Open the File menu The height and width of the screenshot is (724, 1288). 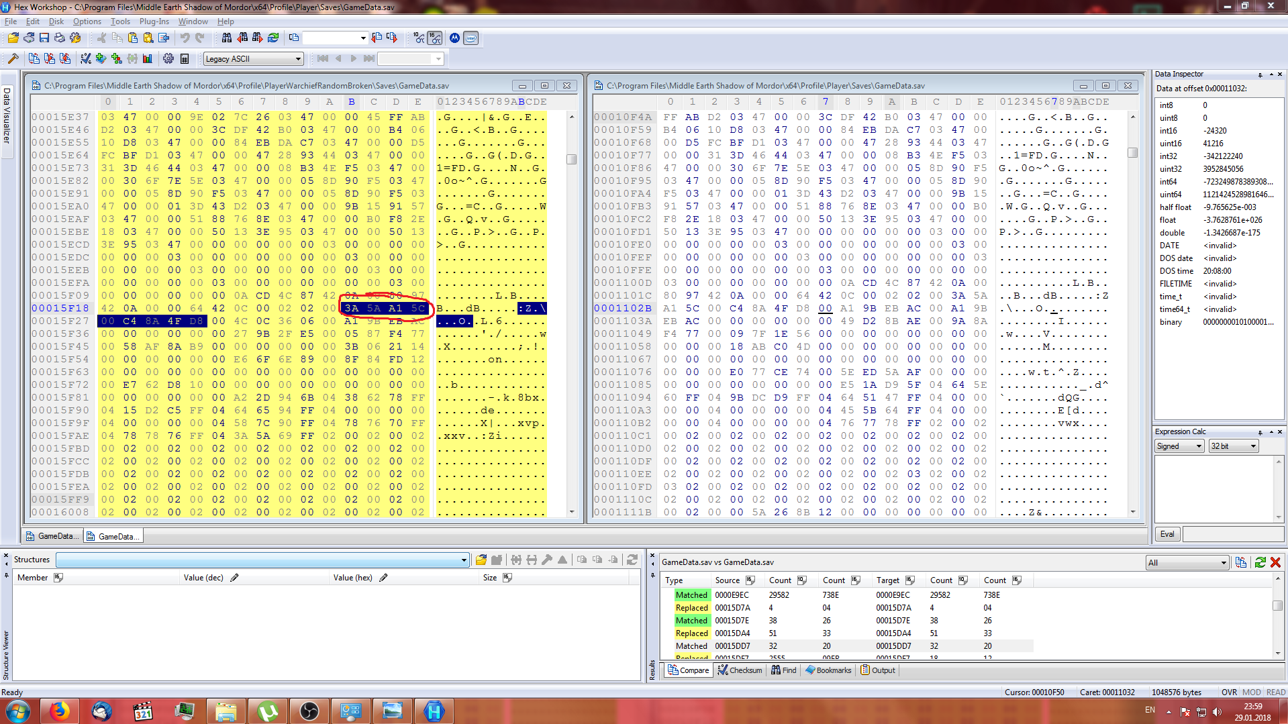pyautogui.click(x=11, y=21)
